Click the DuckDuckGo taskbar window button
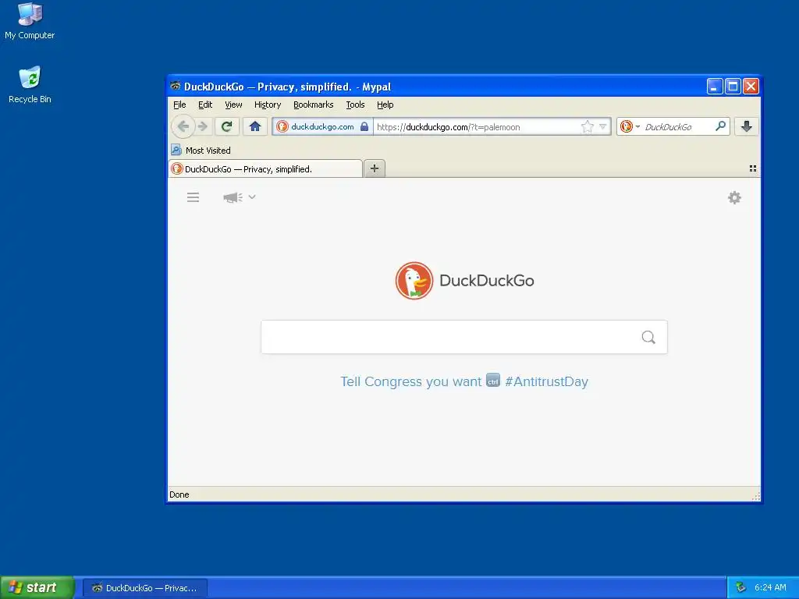Viewport: 799px width, 599px height. 145,588
